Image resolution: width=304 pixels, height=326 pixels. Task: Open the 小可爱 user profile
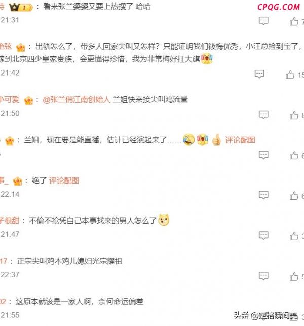pos(10,99)
